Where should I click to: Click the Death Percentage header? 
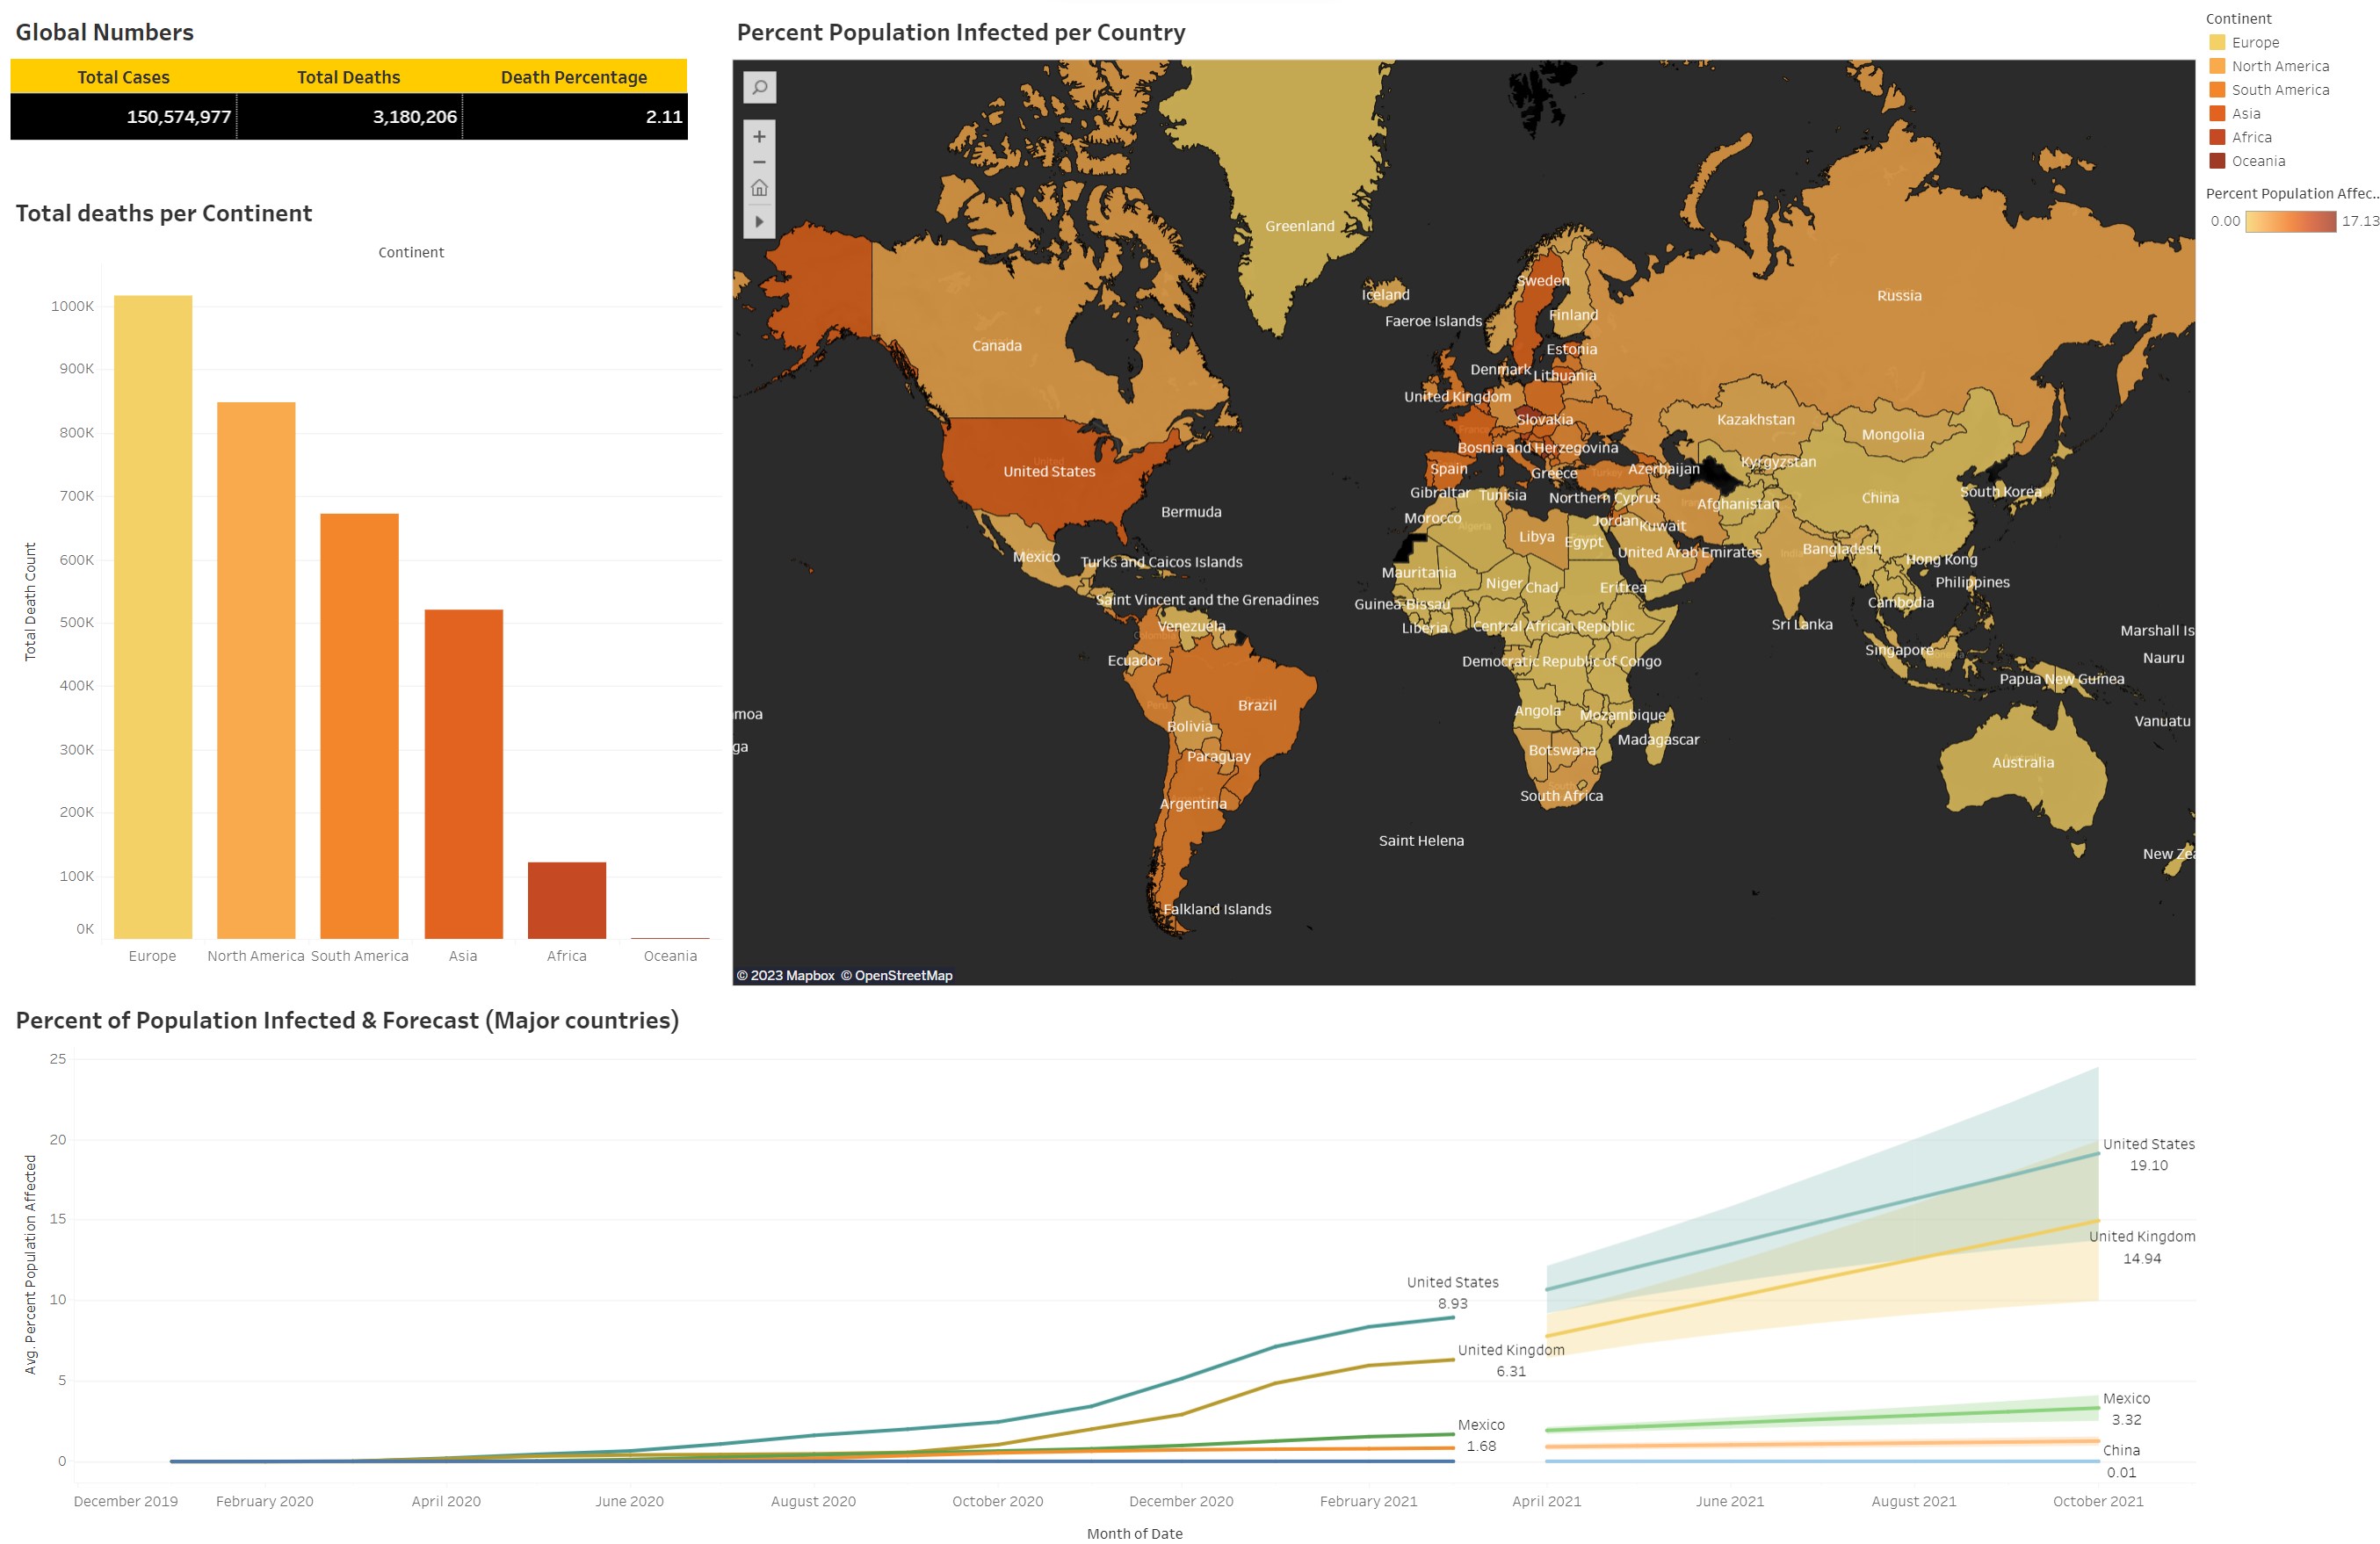click(x=573, y=77)
